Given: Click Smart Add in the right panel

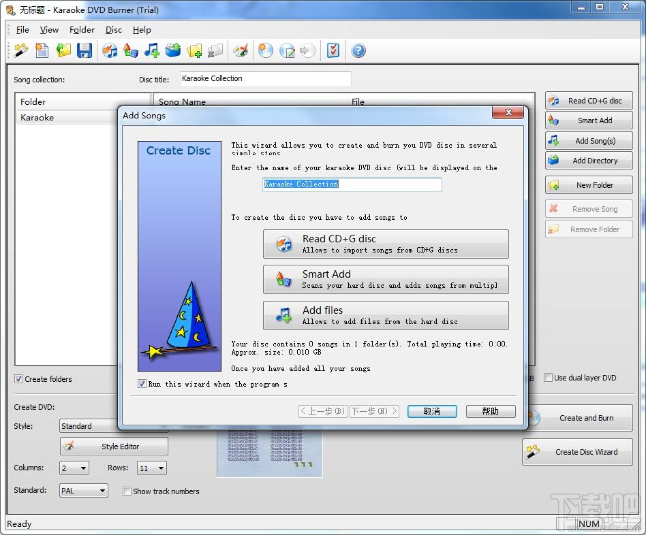Looking at the screenshot, I should (x=589, y=120).
